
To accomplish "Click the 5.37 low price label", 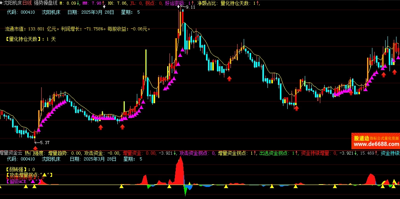I will 45,143.
